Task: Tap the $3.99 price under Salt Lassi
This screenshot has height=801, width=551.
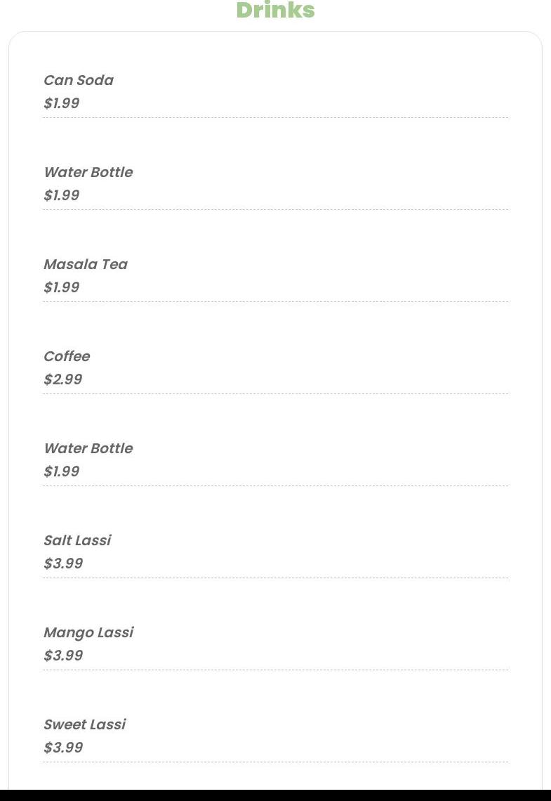Action: [63, 563]
